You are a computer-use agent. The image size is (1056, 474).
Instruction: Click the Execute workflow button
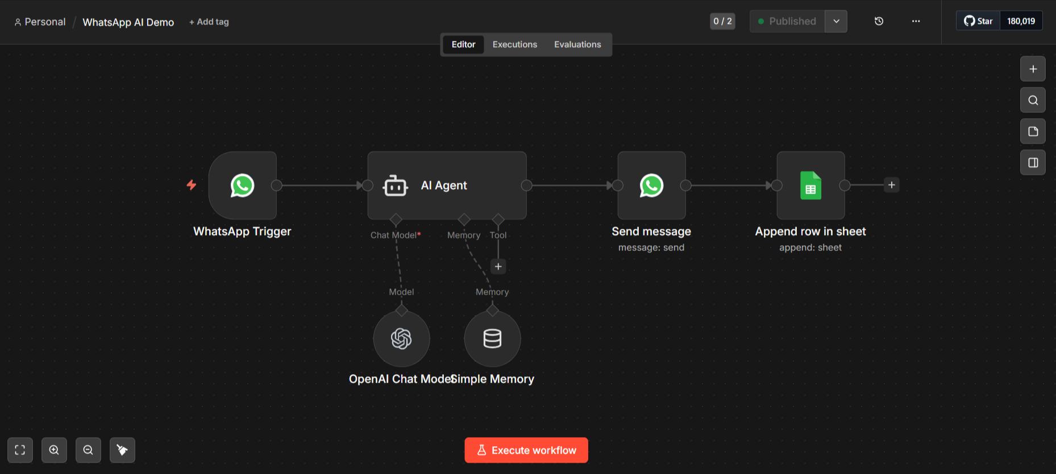526,450
